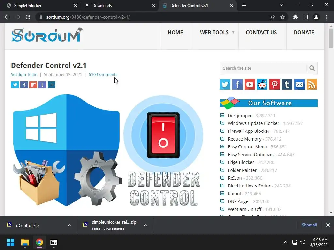Image resolution: width=334 pixels, height=250 pixels.
Task: Open Chrome side panel icon
Action: point(306,17)
